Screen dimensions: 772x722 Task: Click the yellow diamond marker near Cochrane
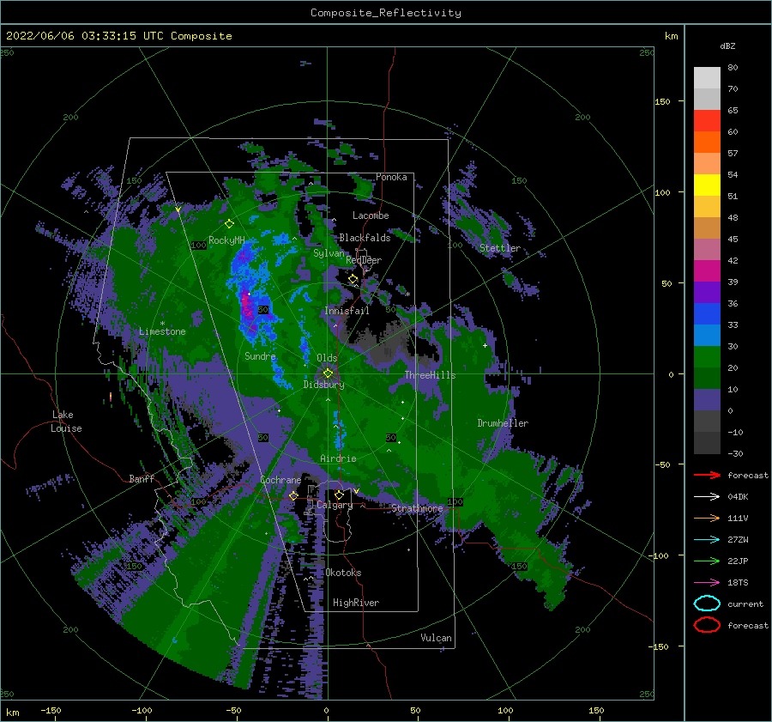click(x=293, y=495)
